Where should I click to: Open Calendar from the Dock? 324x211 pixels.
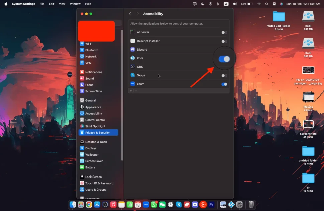pos(137,204)
